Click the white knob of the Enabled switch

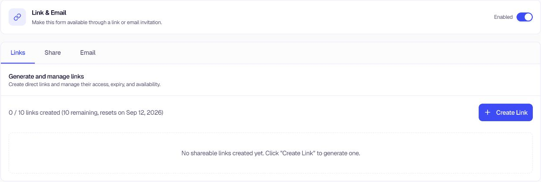pos(529,17)
